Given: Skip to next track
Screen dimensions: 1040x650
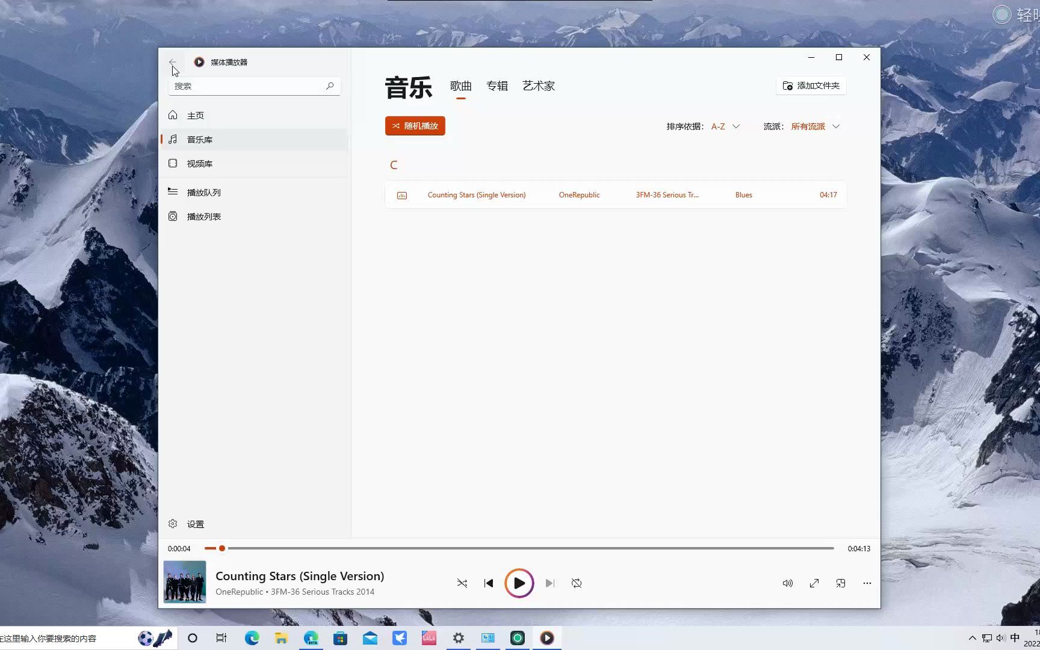Looking at the screenshot, I should pos(549,583).
